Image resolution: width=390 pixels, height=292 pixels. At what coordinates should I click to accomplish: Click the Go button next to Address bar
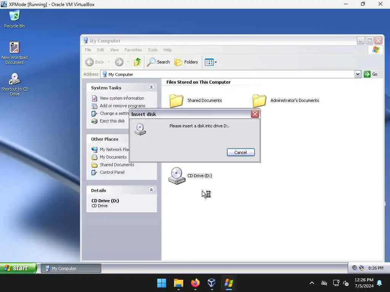click(x=371, y=74)
